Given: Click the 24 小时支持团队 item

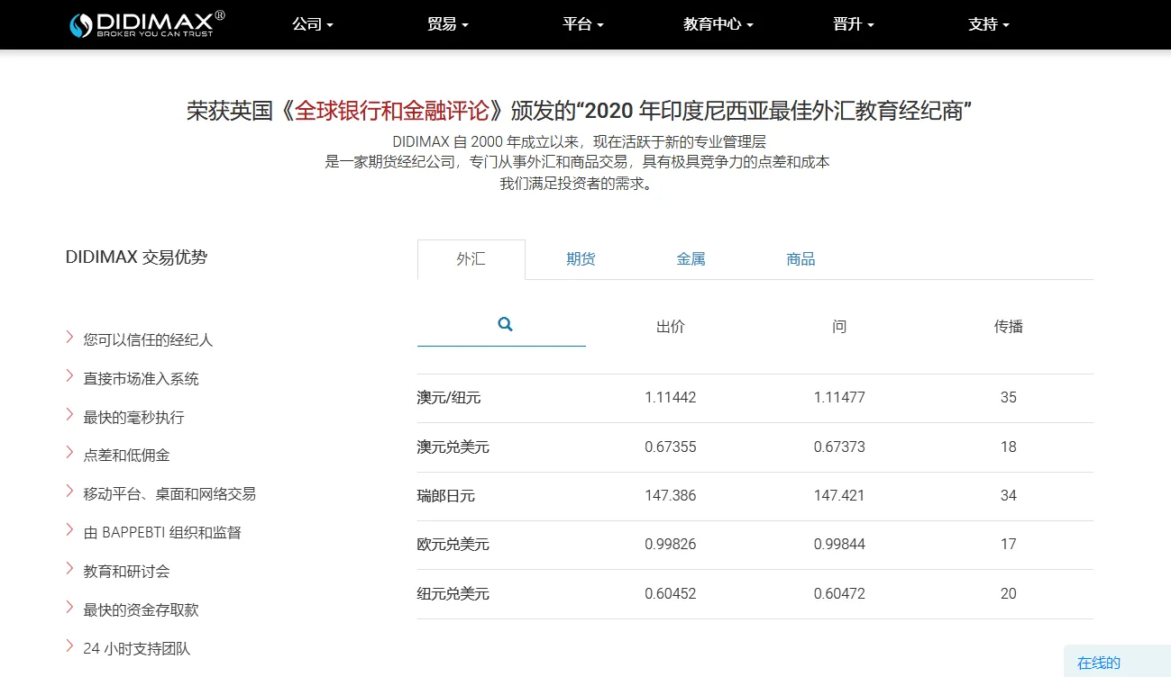Looking at the screenshot, I should [x=137, y=648].
